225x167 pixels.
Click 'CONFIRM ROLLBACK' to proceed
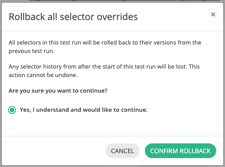pyautogui.click(x=181, y=151)
